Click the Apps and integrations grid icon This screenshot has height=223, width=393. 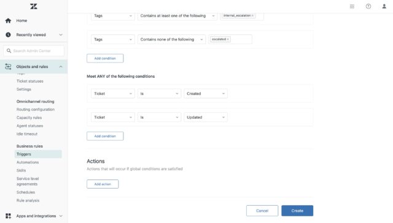(8, 216)
